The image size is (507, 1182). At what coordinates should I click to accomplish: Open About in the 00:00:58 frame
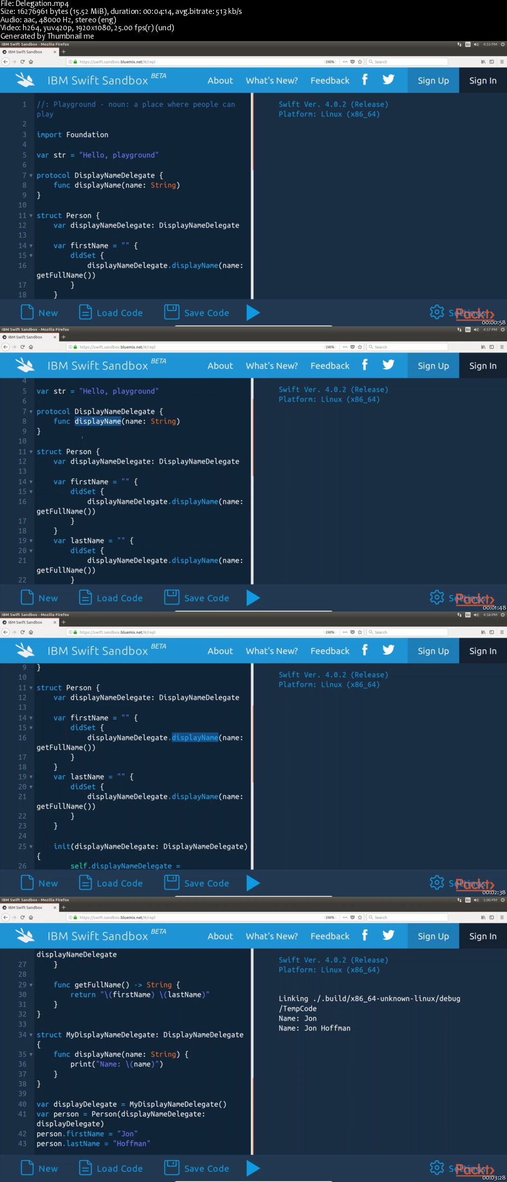[220, 80]
